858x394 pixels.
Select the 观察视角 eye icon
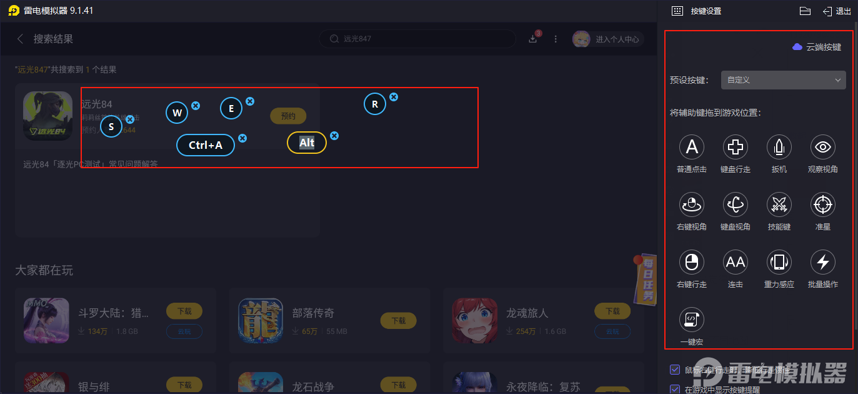(823, 147)
